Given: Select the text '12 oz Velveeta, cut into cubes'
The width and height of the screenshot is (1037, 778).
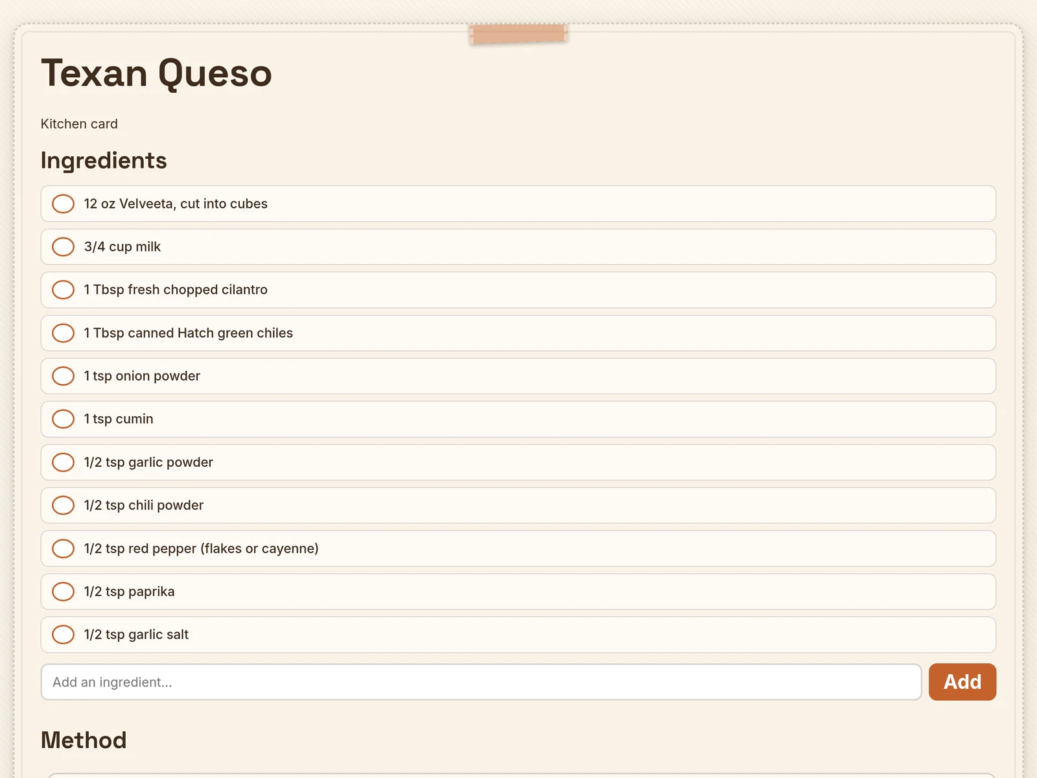Looking at the screenshot, I should (x=176, y=204).
